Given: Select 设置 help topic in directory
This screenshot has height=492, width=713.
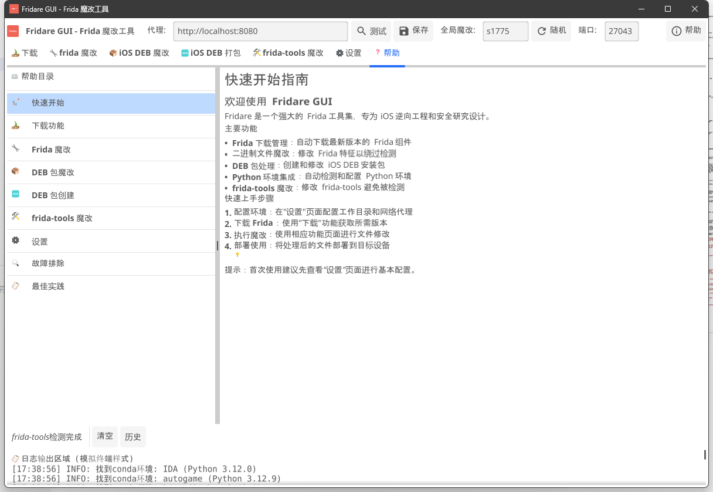Looking at the screenshot, I should click(x=111, y=241).
